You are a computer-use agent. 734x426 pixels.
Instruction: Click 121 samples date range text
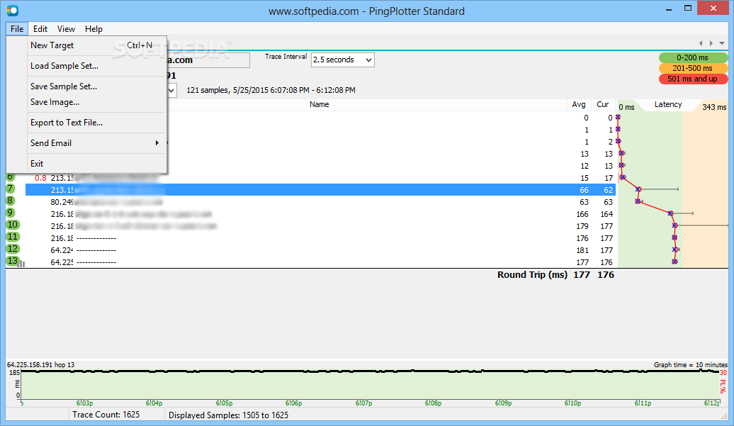[x=271, y=90]
